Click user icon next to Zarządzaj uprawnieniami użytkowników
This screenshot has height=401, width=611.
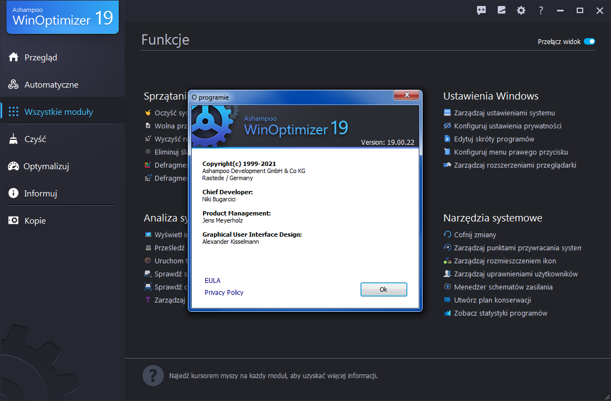pyautogui.click(x=447, y=274)
